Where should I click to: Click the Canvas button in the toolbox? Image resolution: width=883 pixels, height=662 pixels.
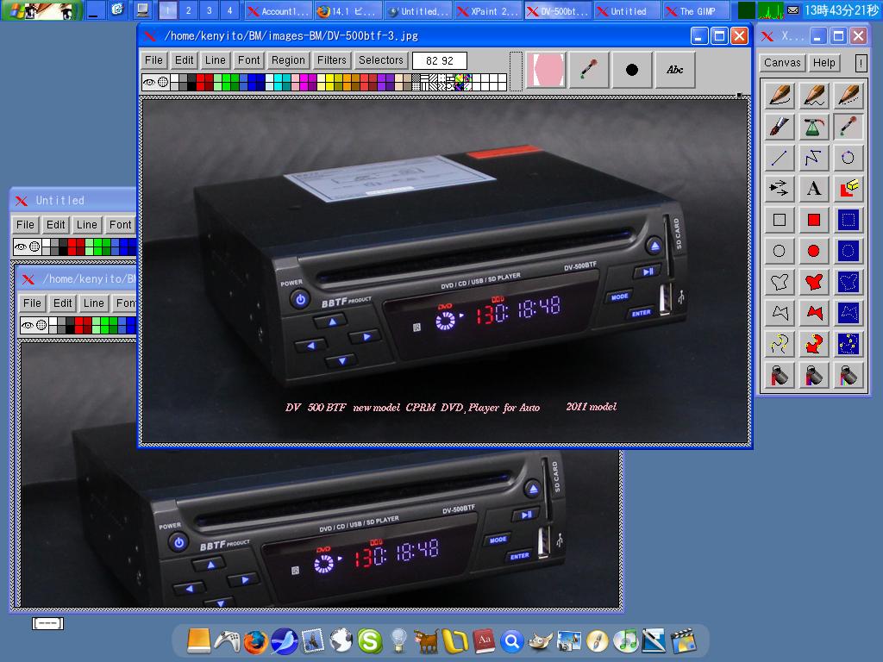pyautogui.click(x=782, y=63)
